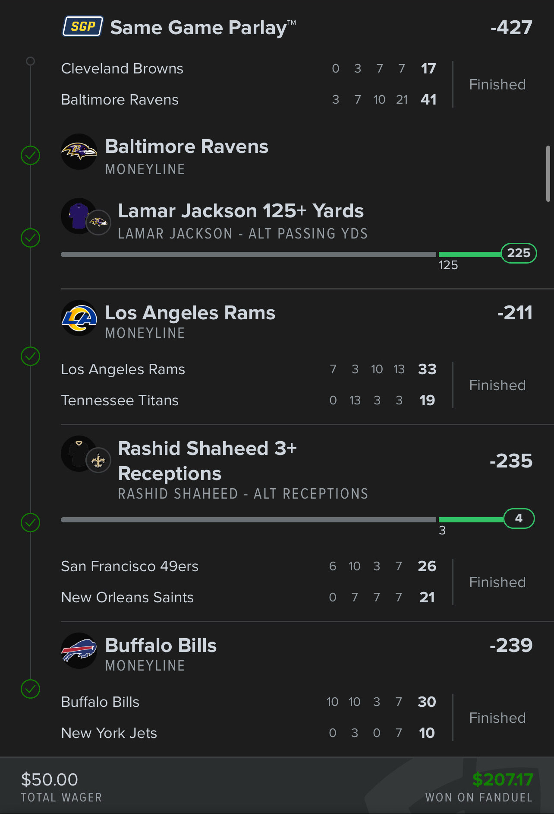The width and height of the screenshot is (554, 814).
Task: Click the scrollbar on the right edge
Action: point(548,174)
